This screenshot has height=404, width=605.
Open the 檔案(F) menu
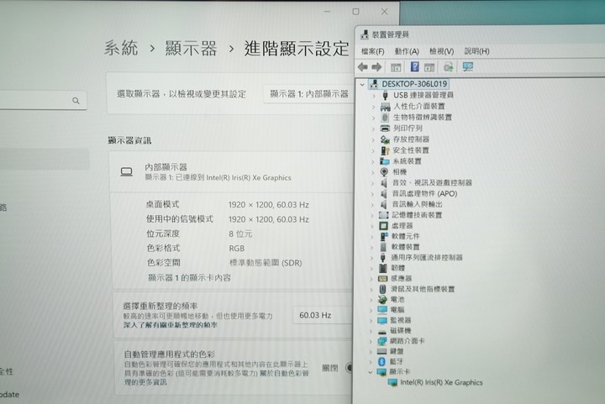point(372,51)
